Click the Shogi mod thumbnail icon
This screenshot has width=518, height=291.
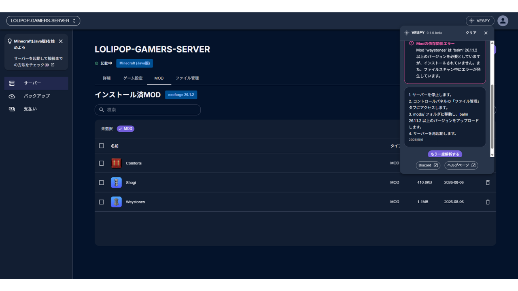(x=116, y=183)
